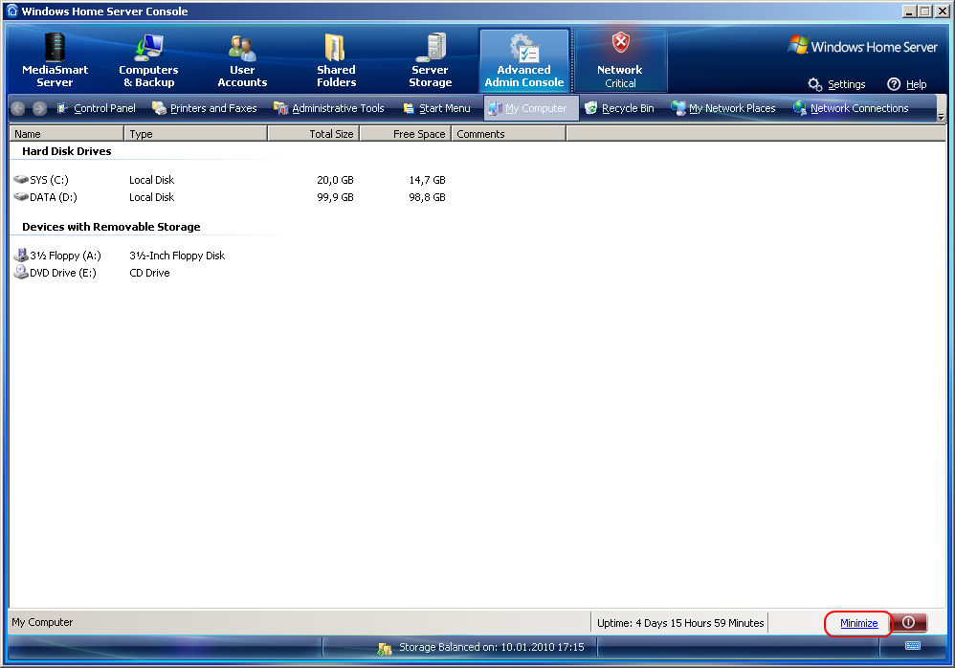Sort by the Comments column header

(x=509, y=133)
